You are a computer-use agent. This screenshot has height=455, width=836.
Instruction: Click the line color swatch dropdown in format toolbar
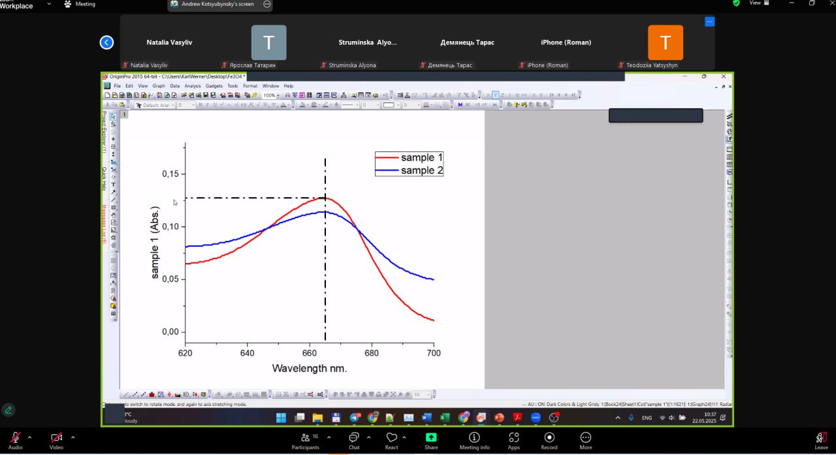tap(391, 105)
